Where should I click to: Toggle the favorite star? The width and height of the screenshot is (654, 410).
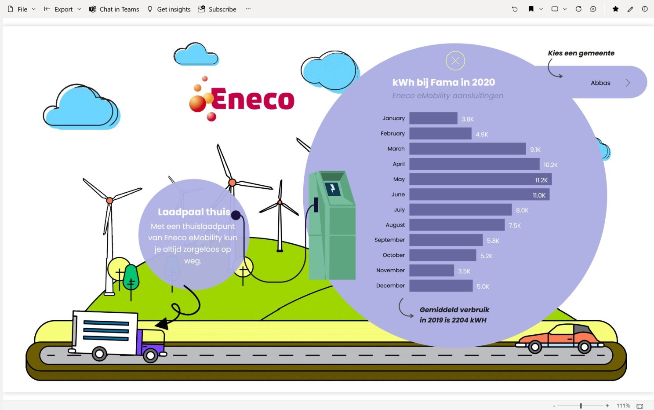[615, 9]
